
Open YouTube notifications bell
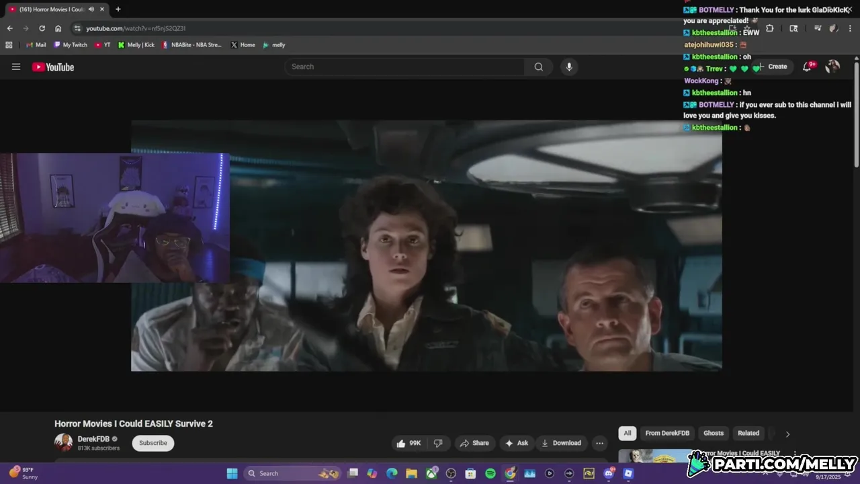coord(807,67)
